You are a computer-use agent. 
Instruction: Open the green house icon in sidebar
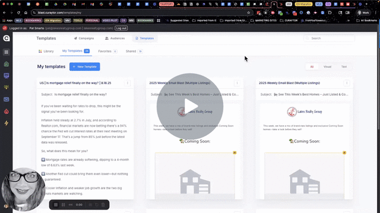[x=7, y=64]
